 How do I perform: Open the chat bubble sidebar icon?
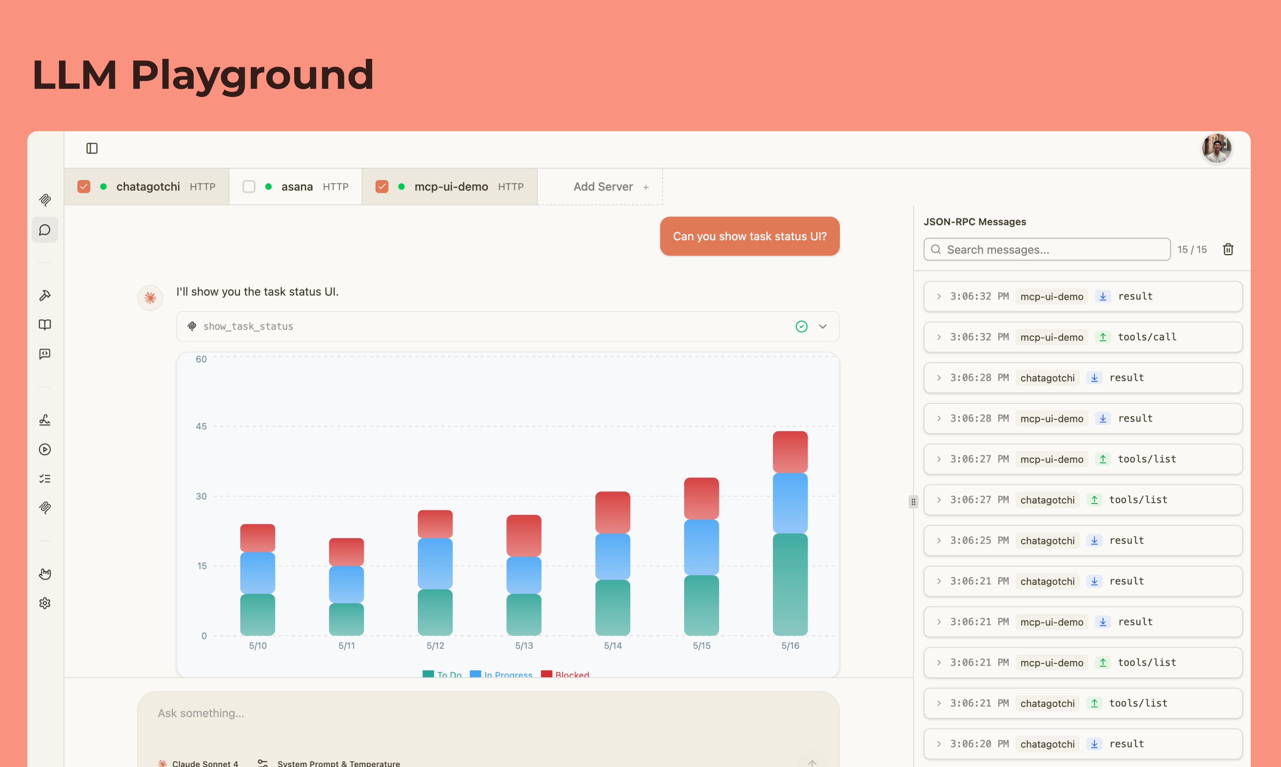(45, 230)
